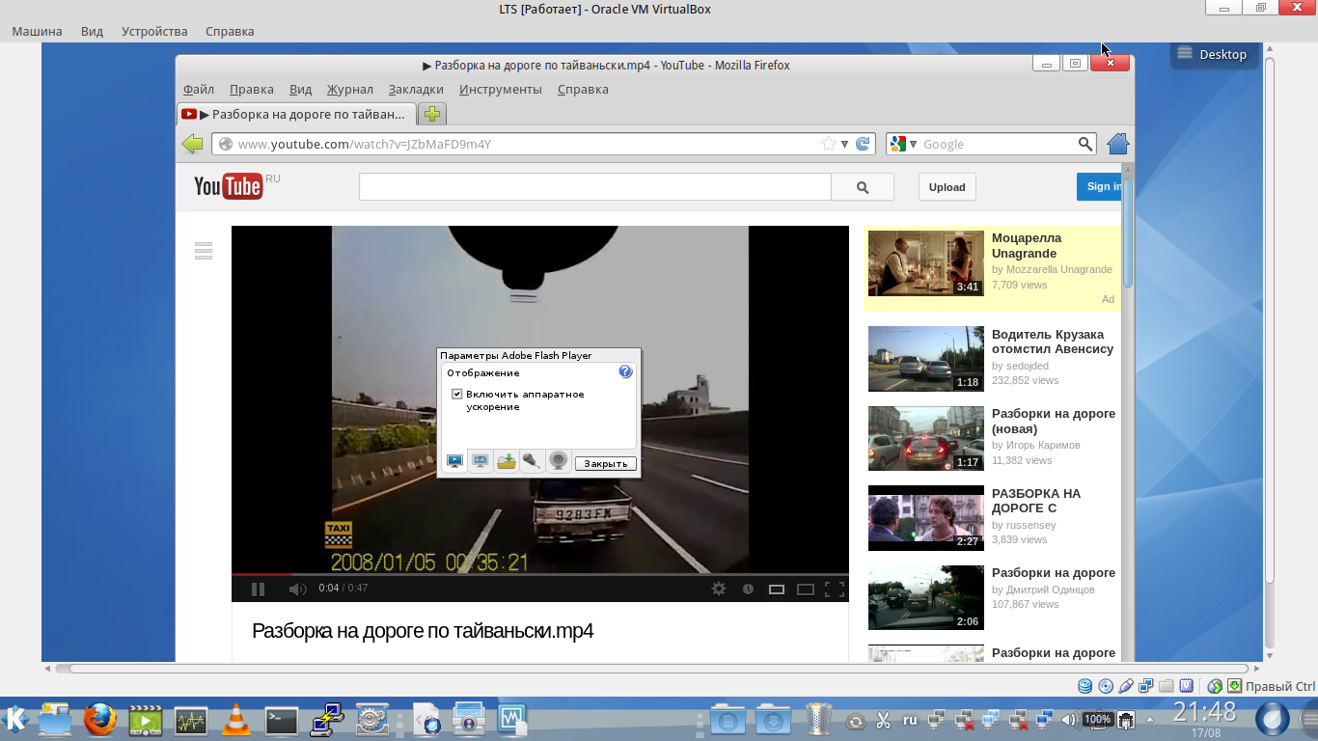1318x741 pixels.
Task: Click the Закрыть button in Flash settings
Action: [606, 463]
